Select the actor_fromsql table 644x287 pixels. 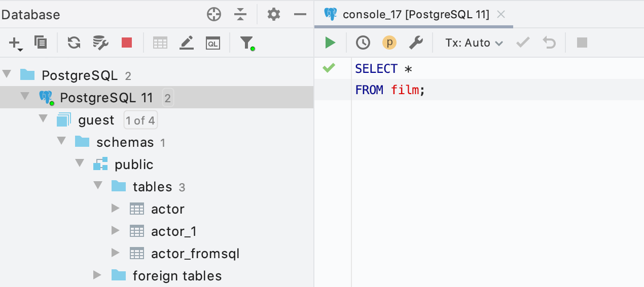pos(195,254)
